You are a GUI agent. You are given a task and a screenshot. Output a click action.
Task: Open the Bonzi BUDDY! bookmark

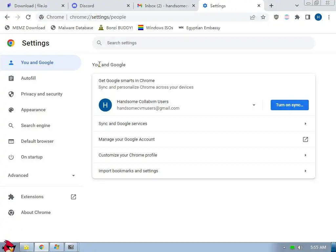tap(116, 28)
